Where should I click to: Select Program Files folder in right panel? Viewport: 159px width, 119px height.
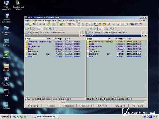117,46
